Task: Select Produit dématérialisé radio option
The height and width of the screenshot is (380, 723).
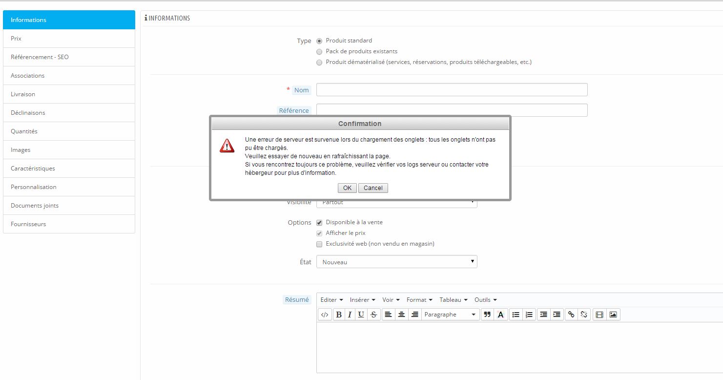Action: [x=319, y=63]
